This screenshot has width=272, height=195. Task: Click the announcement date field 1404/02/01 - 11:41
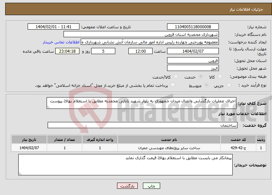54,27
